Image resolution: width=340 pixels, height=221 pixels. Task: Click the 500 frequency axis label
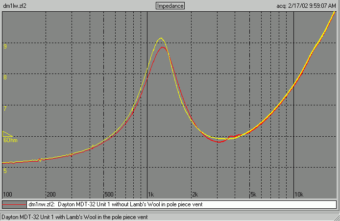(109, 195)
